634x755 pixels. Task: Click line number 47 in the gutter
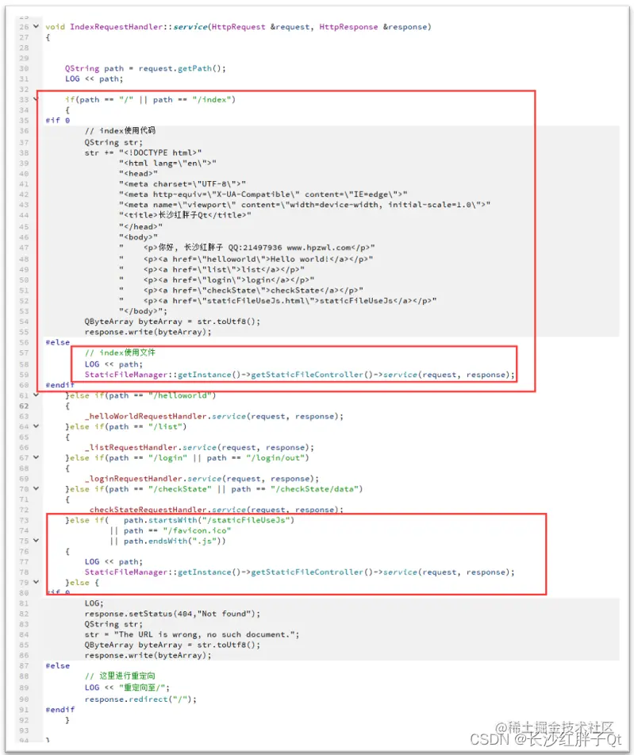coord(24,248)
